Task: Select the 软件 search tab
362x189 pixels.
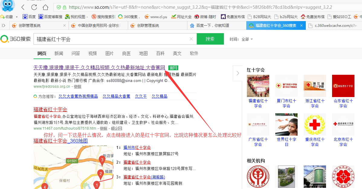Action: 194,53
